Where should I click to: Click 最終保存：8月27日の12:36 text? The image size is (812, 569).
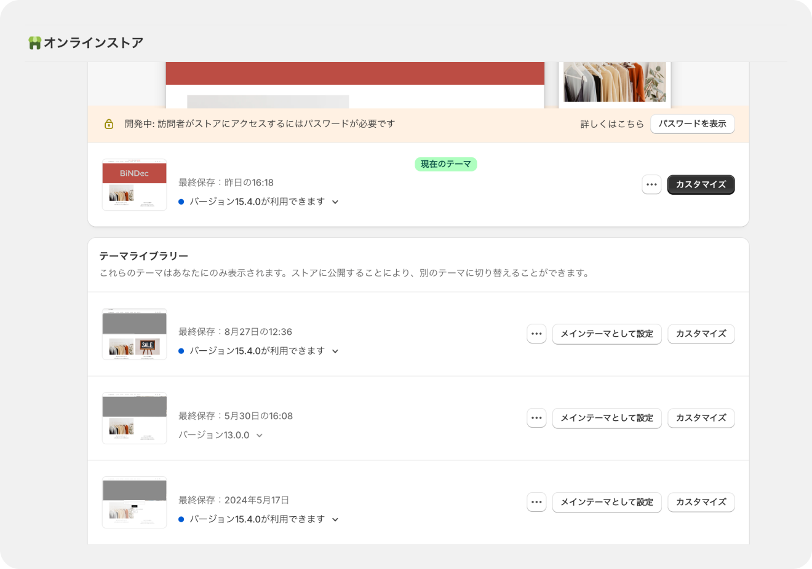coord(235,332)
